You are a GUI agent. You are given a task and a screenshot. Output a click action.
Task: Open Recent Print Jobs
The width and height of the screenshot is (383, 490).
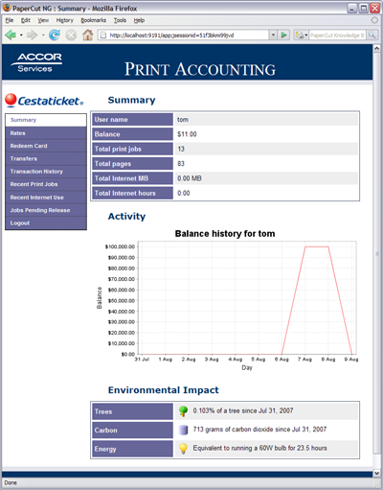click(x=46, y=184)
